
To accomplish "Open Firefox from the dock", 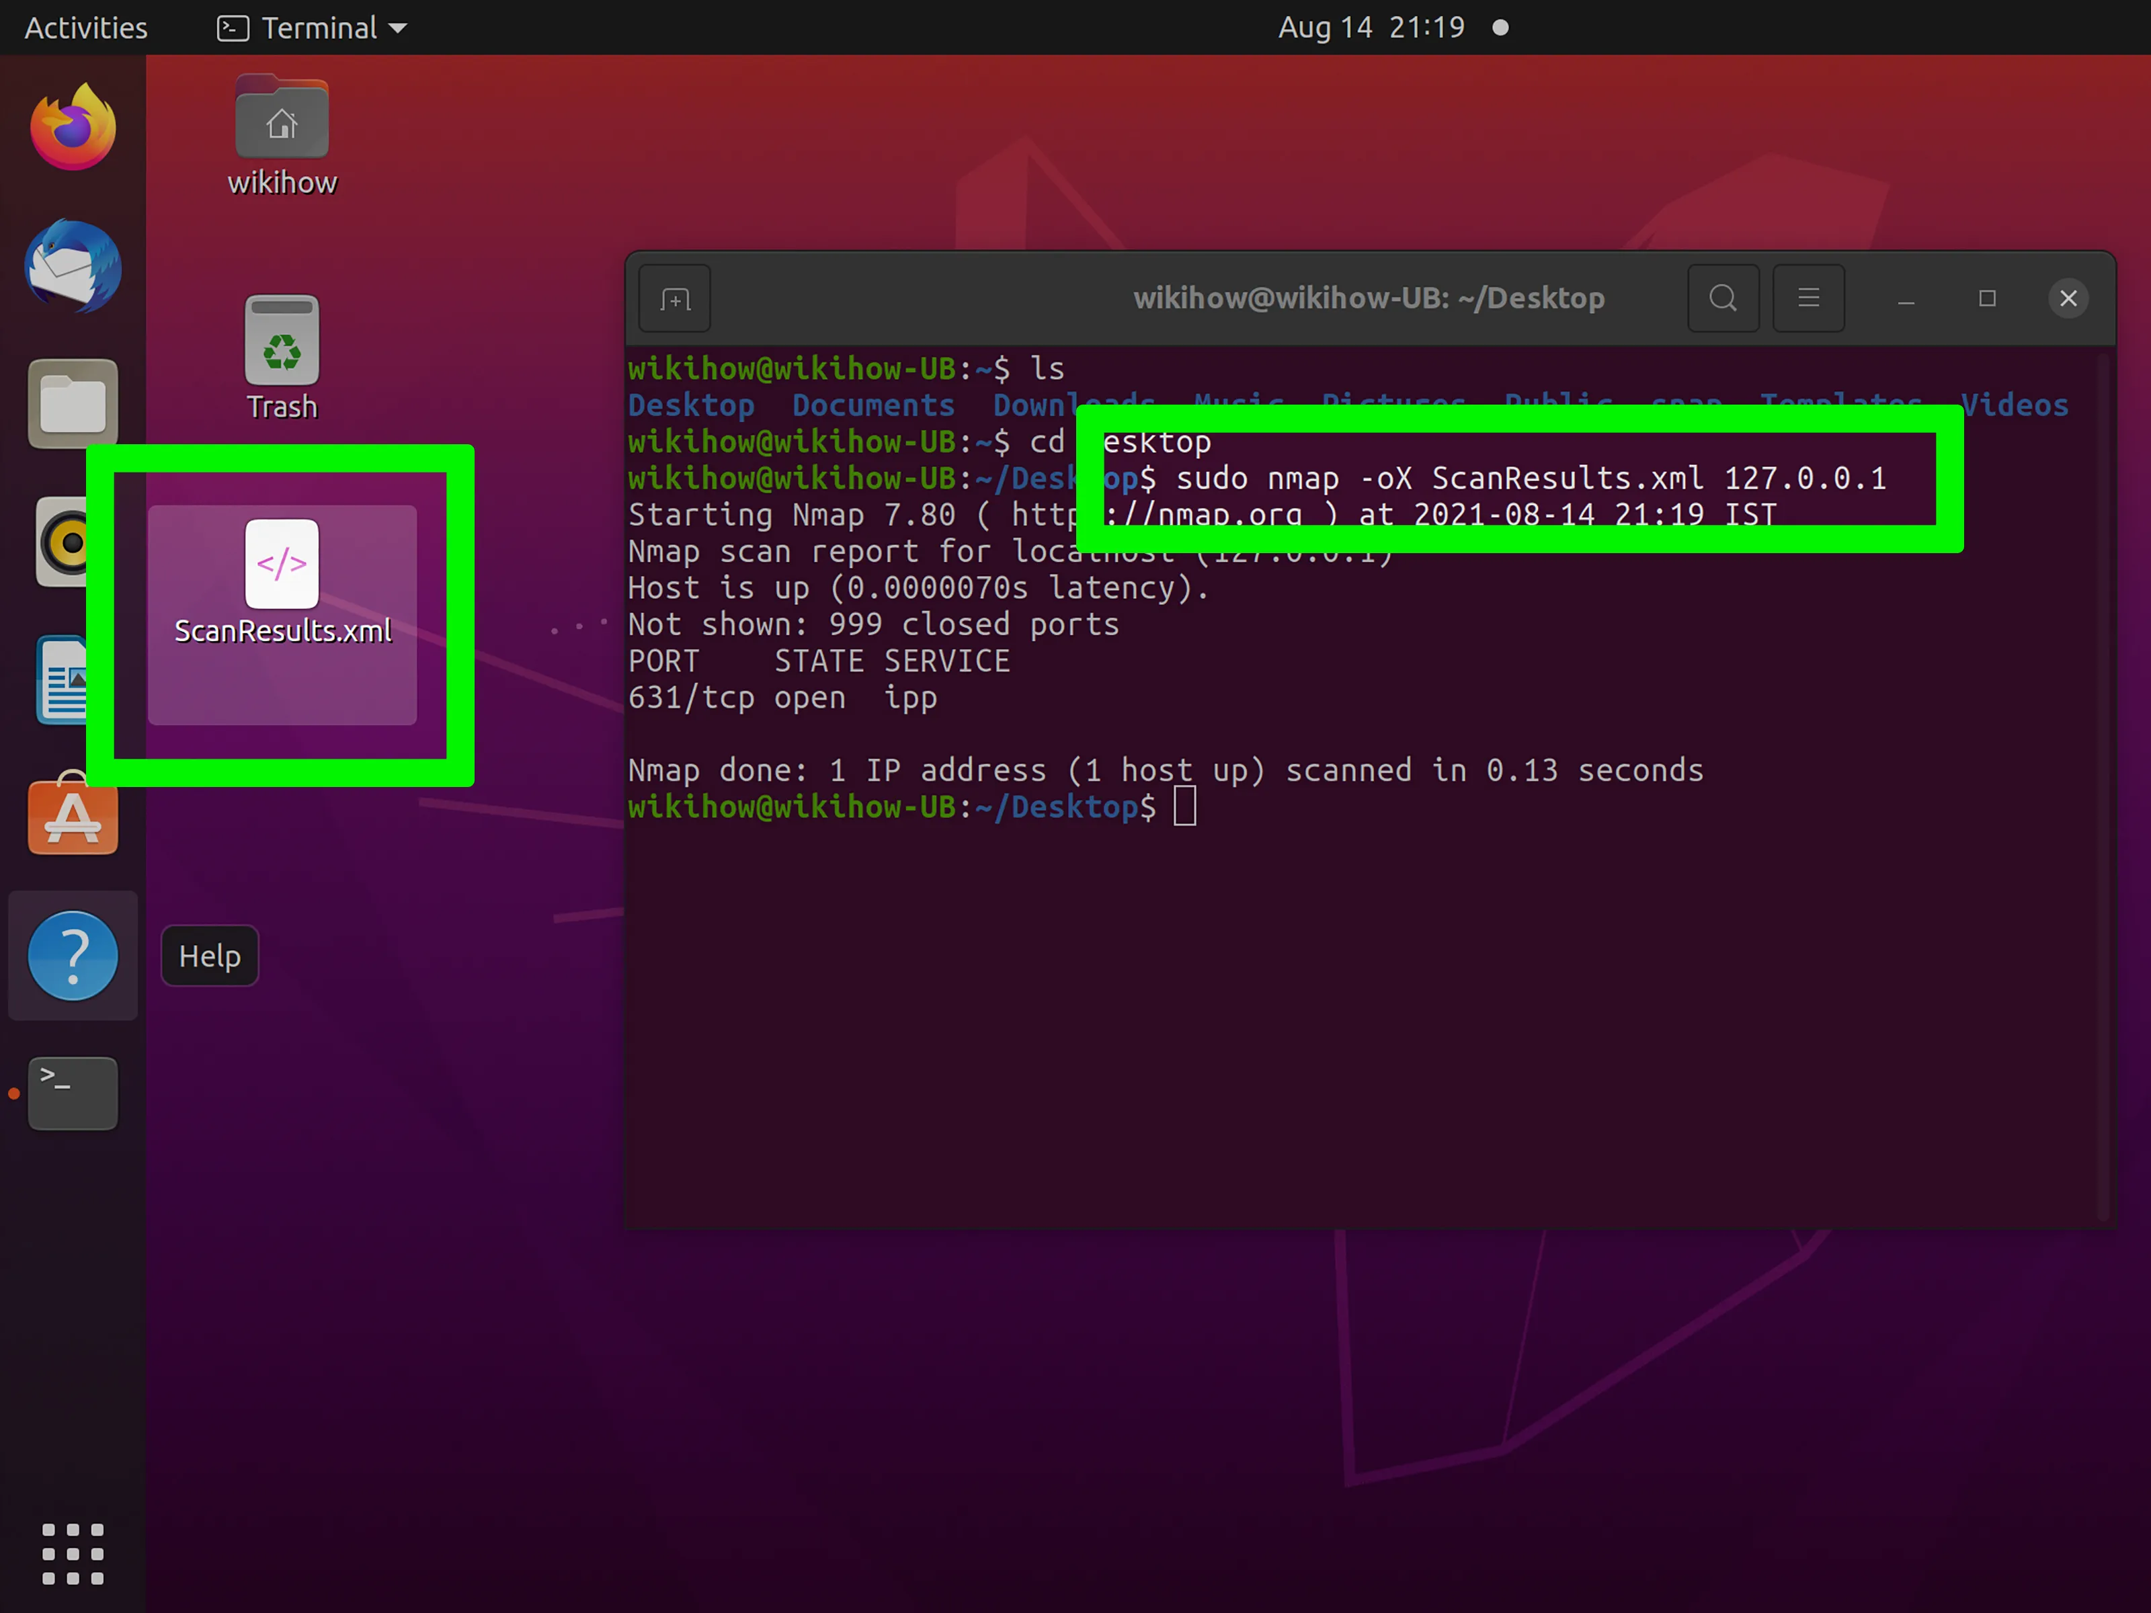I will point(73,128).
